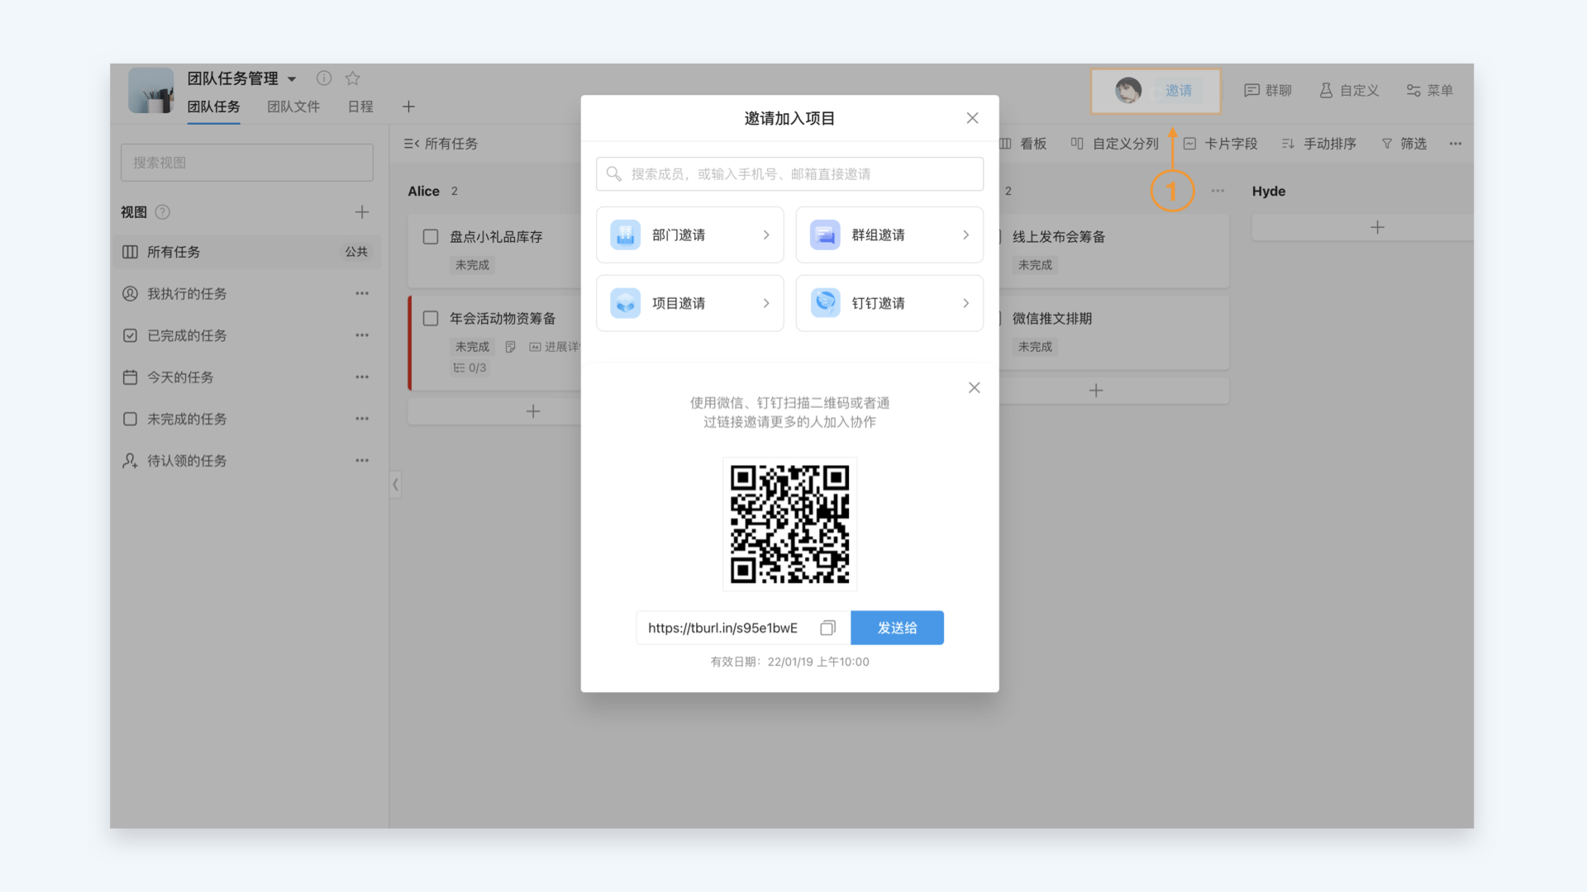Screen dimensions: 1587x892
Task: Switch to 团队文件 tab
Action: [x=293, y=107]
